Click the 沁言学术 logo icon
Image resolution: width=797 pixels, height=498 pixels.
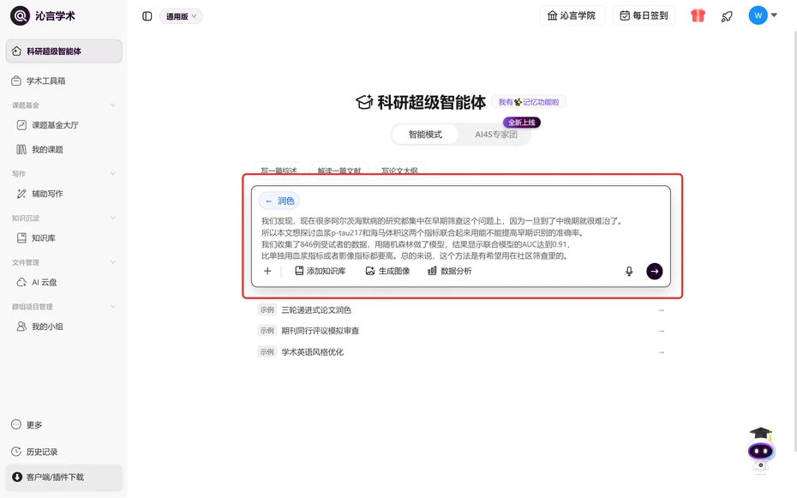click(21, 15)
